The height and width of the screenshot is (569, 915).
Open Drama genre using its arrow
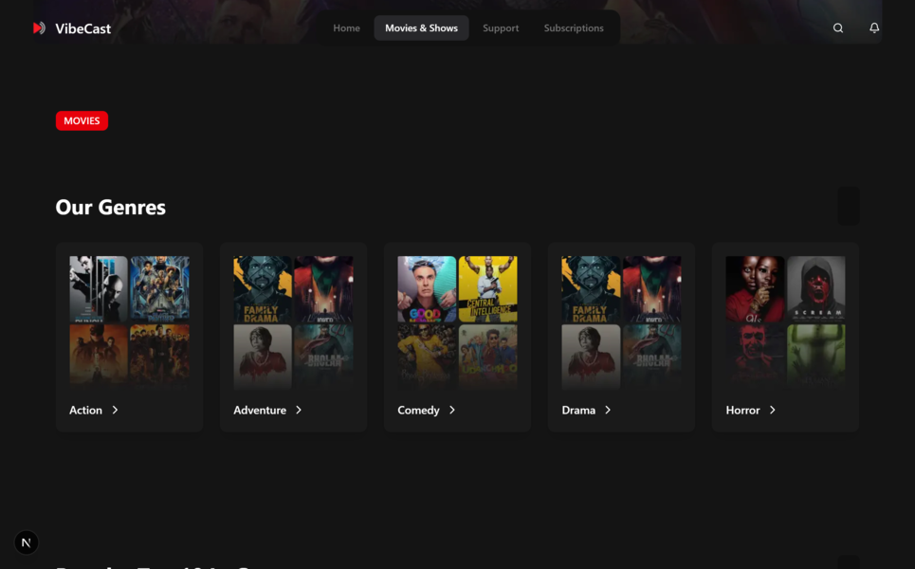pos(608,410)
